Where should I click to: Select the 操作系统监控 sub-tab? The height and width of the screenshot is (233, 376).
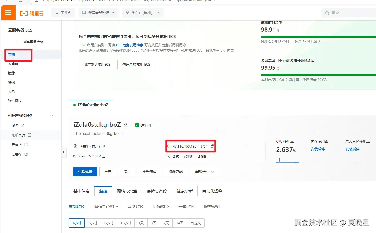tap(106, 207)
